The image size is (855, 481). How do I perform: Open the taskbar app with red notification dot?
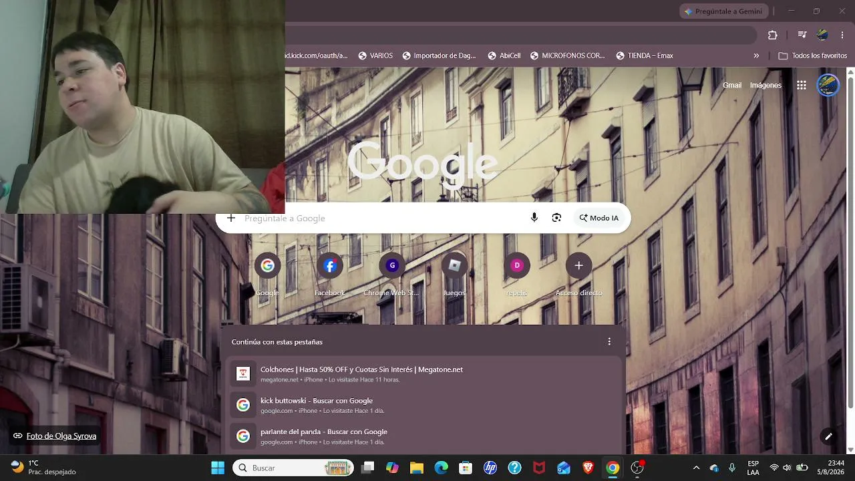click(637, 468)
